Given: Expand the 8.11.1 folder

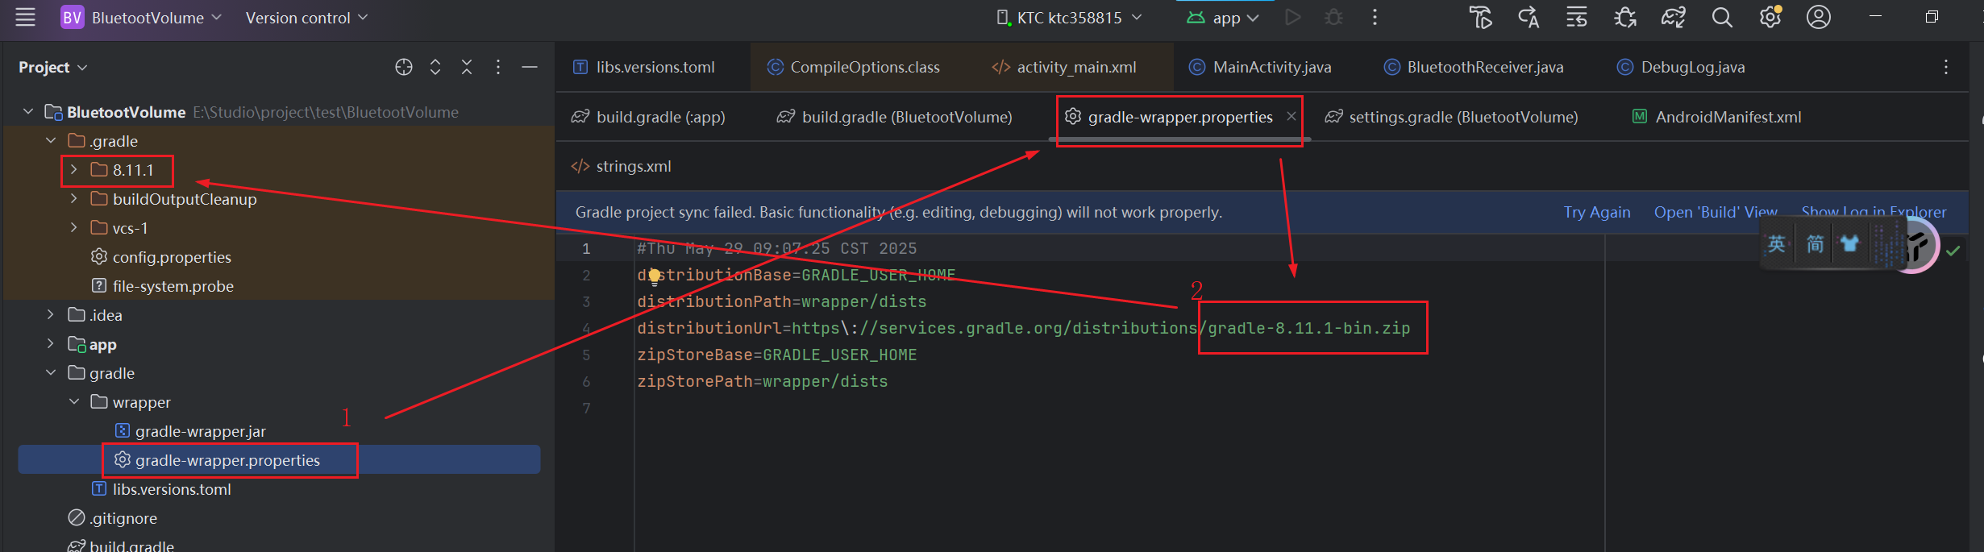Looking at the screenshot, I should (73, 170).
